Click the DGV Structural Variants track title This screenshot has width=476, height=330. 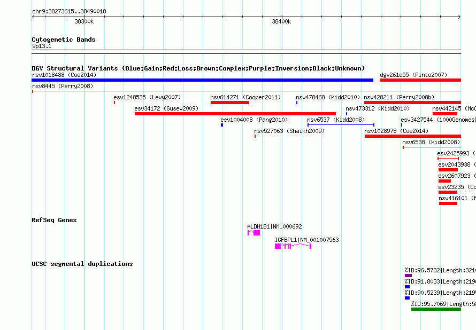point(198,68)
